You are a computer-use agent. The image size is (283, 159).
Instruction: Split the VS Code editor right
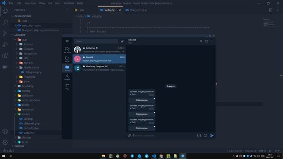[271, 10]
